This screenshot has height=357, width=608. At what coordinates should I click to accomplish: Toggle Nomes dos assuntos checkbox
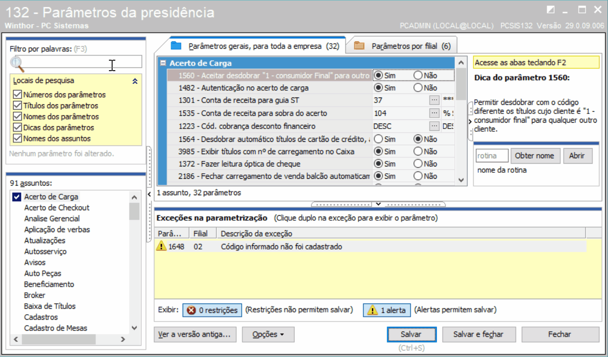tap(17, 139)
